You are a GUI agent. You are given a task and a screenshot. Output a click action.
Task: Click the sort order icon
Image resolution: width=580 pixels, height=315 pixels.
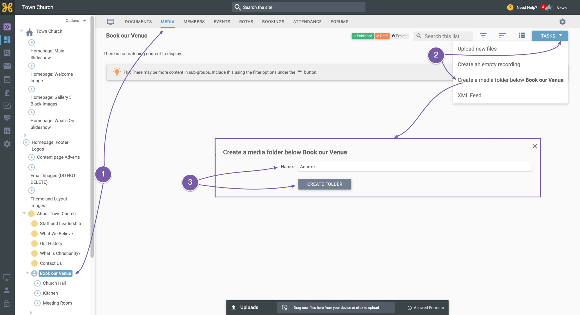(x=502, y=36)
